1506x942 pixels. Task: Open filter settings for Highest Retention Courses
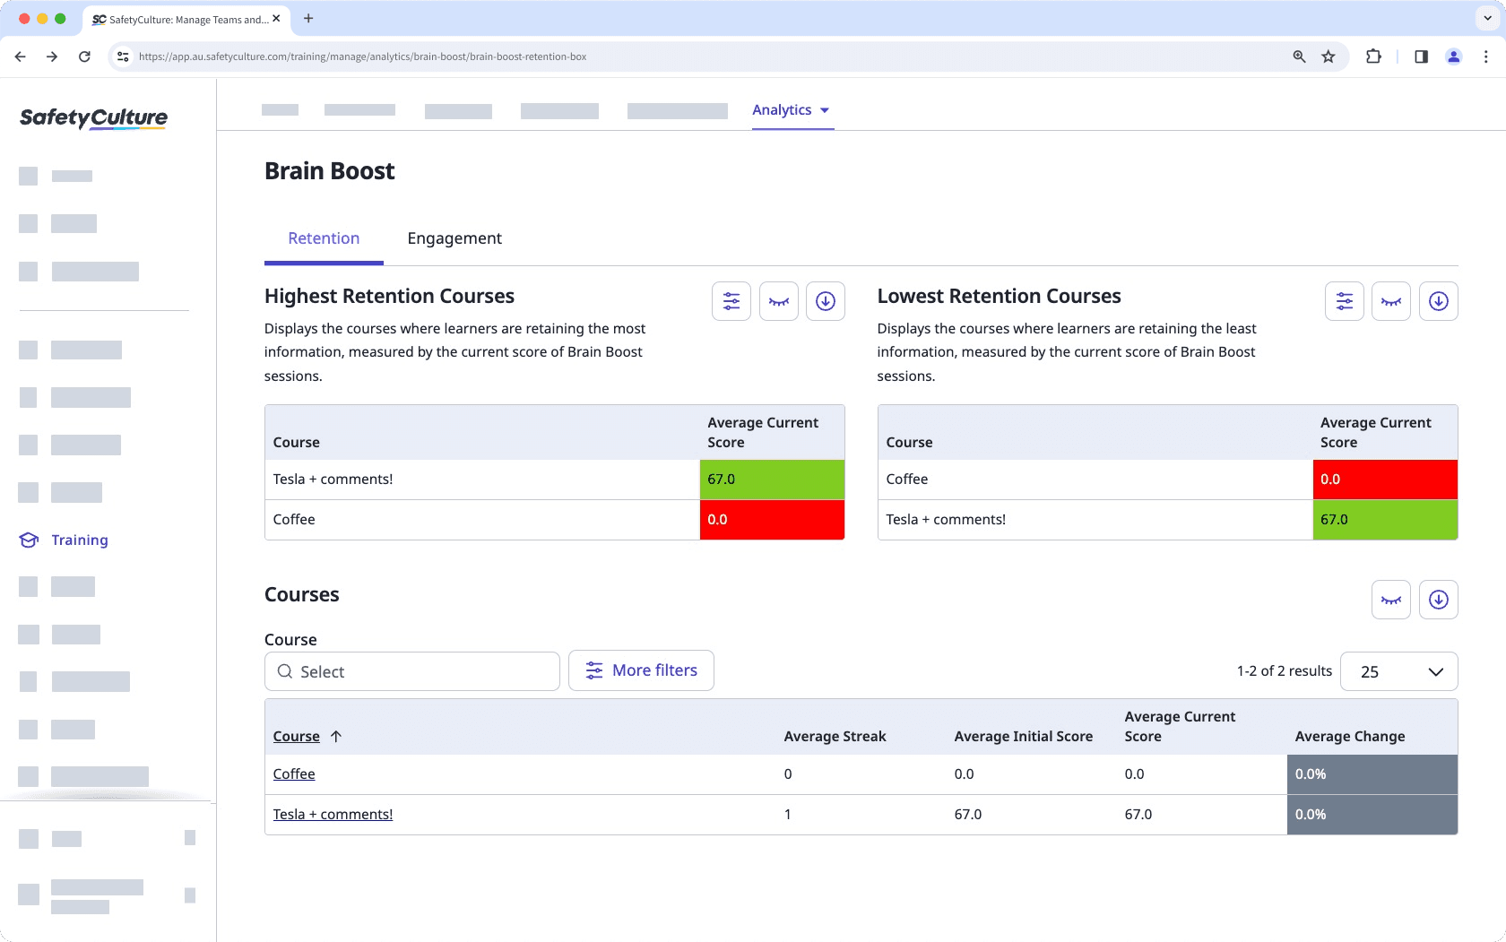click(731, 301)
